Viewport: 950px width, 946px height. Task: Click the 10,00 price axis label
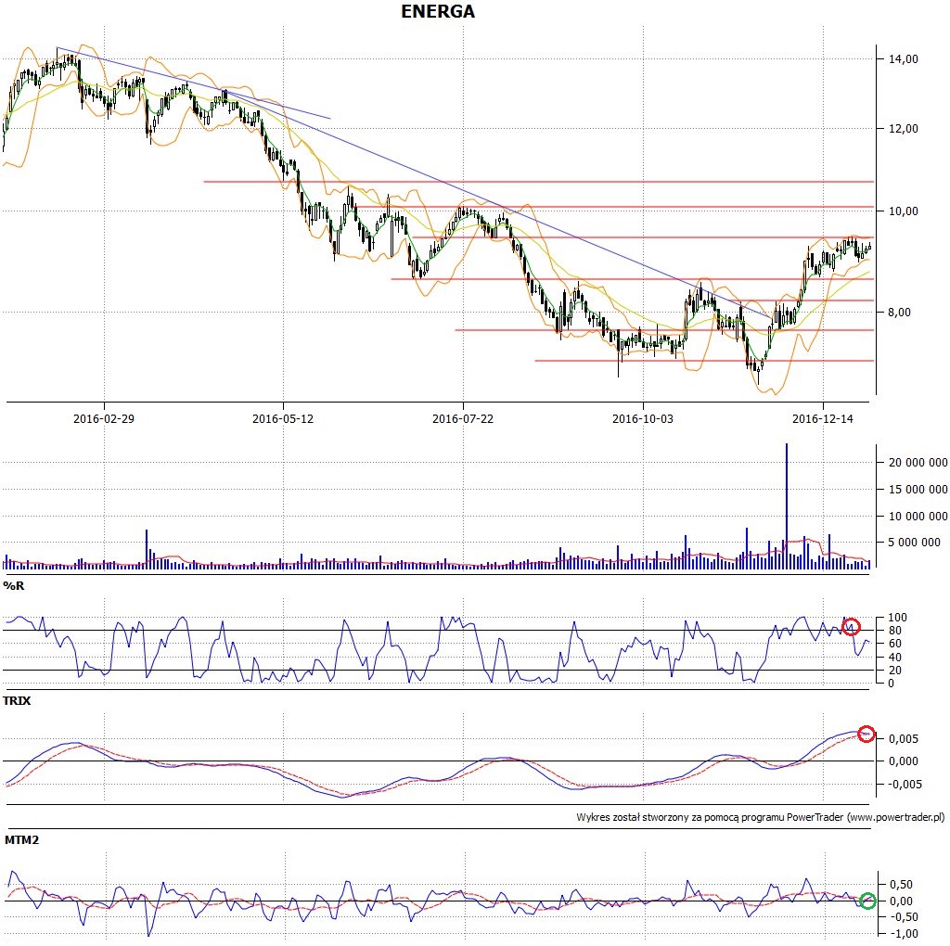pos(904,211)
